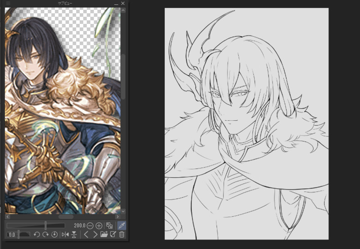Zoom in the Sub View image

pyautogui.click(x=99, y=226)
